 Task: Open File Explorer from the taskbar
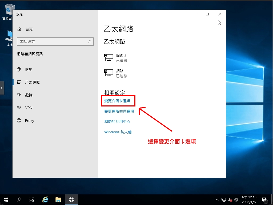click(58, 200)
